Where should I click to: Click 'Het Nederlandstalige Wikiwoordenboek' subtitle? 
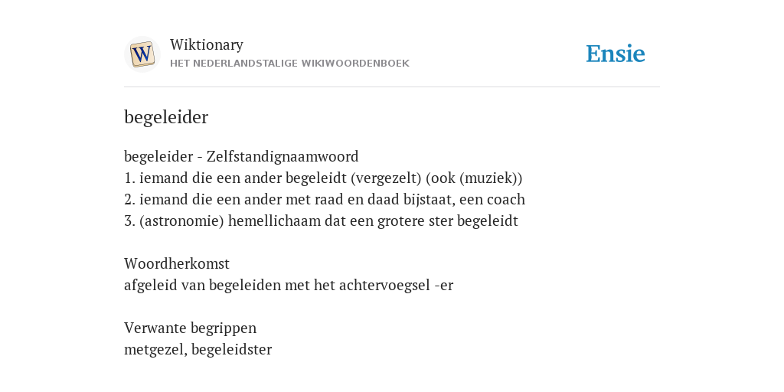(x=289, y=64)
